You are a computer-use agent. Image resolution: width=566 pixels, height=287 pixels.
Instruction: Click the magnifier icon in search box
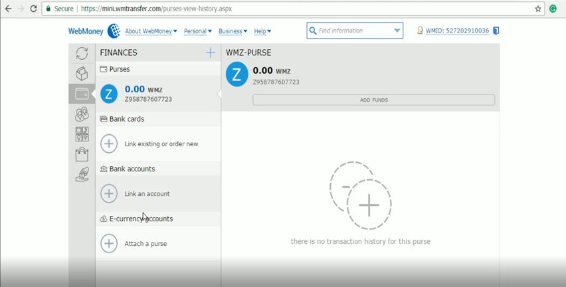click(313, 31)
